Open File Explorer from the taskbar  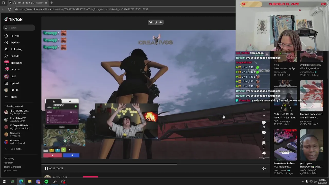coord(30,182)
